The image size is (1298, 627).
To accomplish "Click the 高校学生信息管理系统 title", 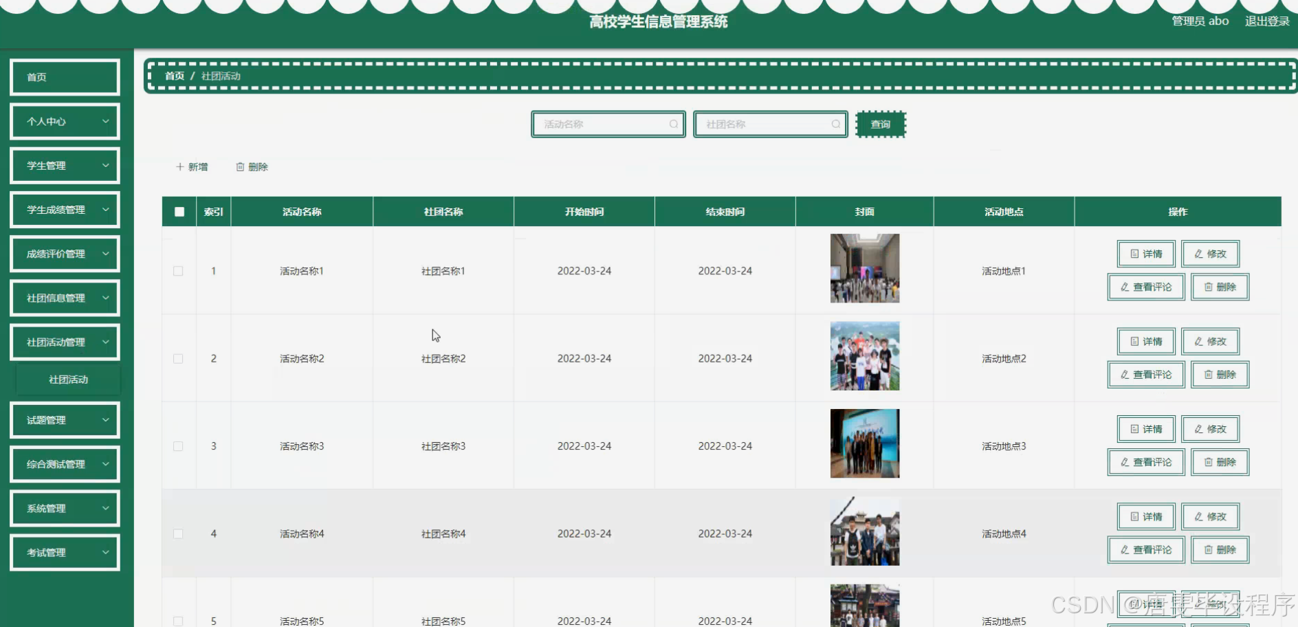I will (659, 22).
